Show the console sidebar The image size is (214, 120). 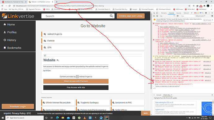154,16
